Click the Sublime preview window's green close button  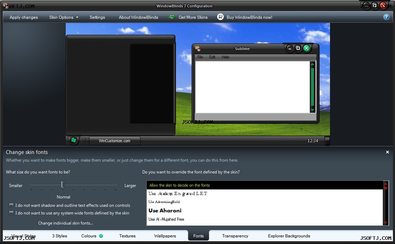click(306, 48)
